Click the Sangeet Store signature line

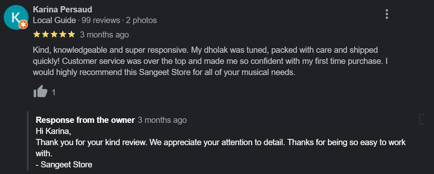[64, 164]
